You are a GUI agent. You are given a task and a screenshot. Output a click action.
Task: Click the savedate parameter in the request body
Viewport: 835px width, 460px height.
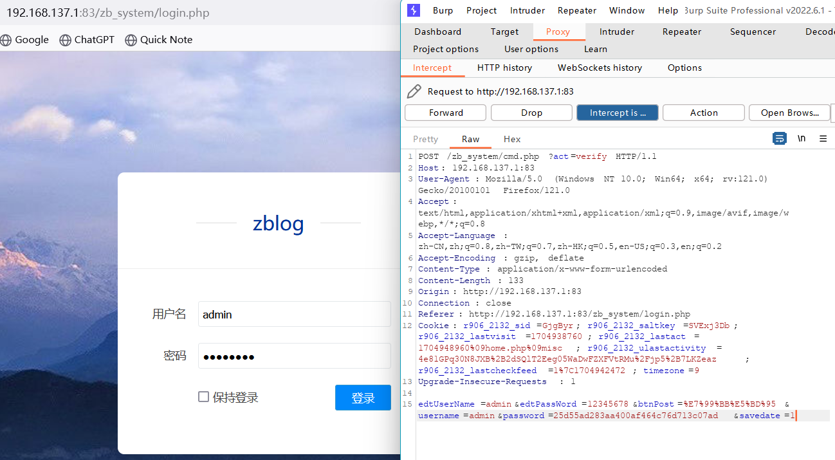(760, 416)
